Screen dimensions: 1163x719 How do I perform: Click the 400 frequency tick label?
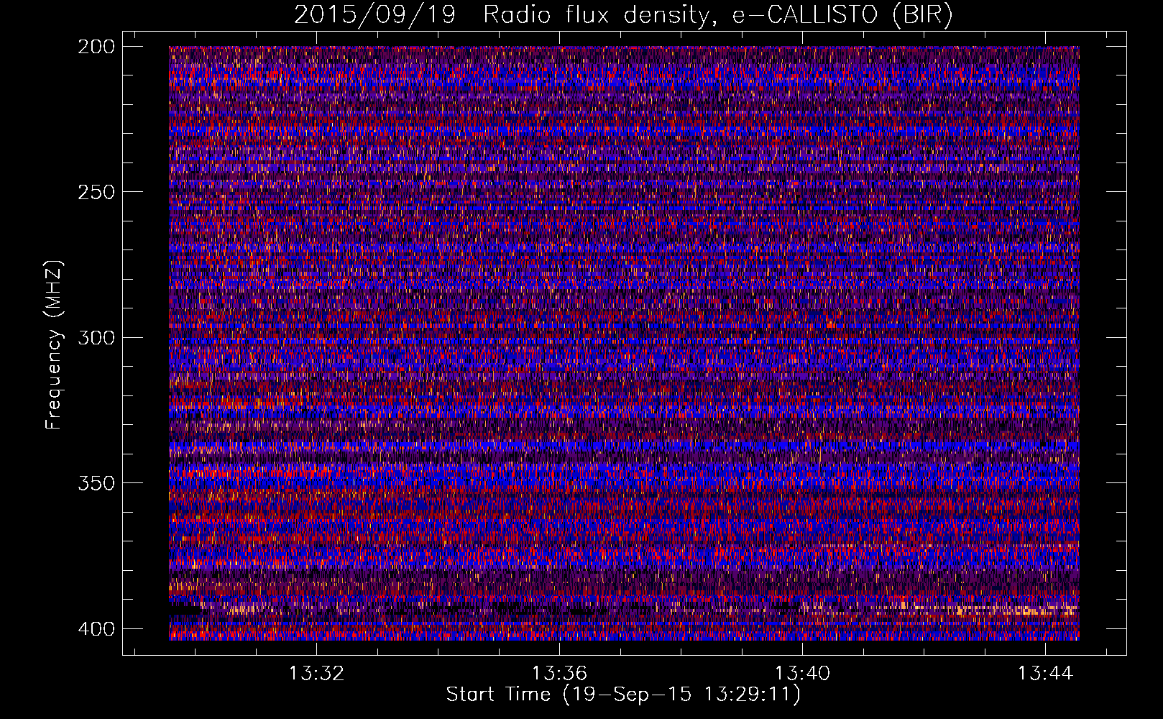pyautogui.click(x=96, y=628)
